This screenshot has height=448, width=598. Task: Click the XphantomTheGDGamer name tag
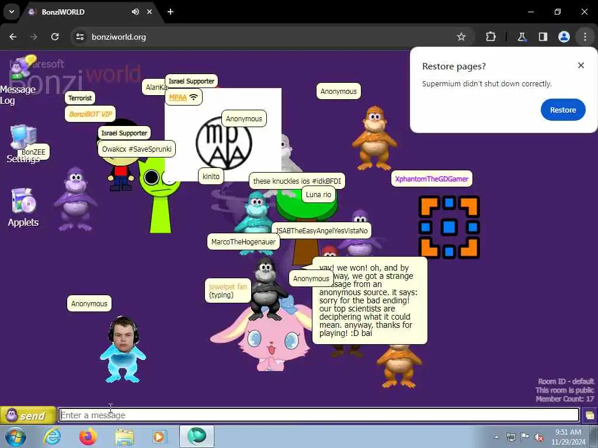click(x=432, y=178)
